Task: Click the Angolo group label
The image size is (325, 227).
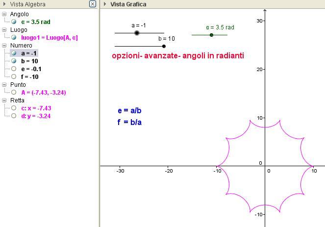Action: click(20, 14)
